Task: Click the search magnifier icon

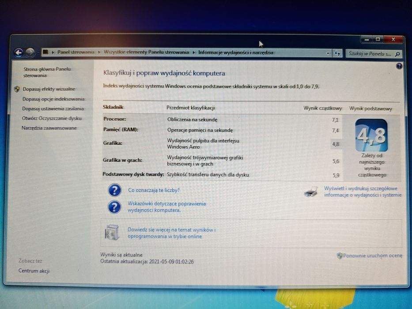Action: 397,54
